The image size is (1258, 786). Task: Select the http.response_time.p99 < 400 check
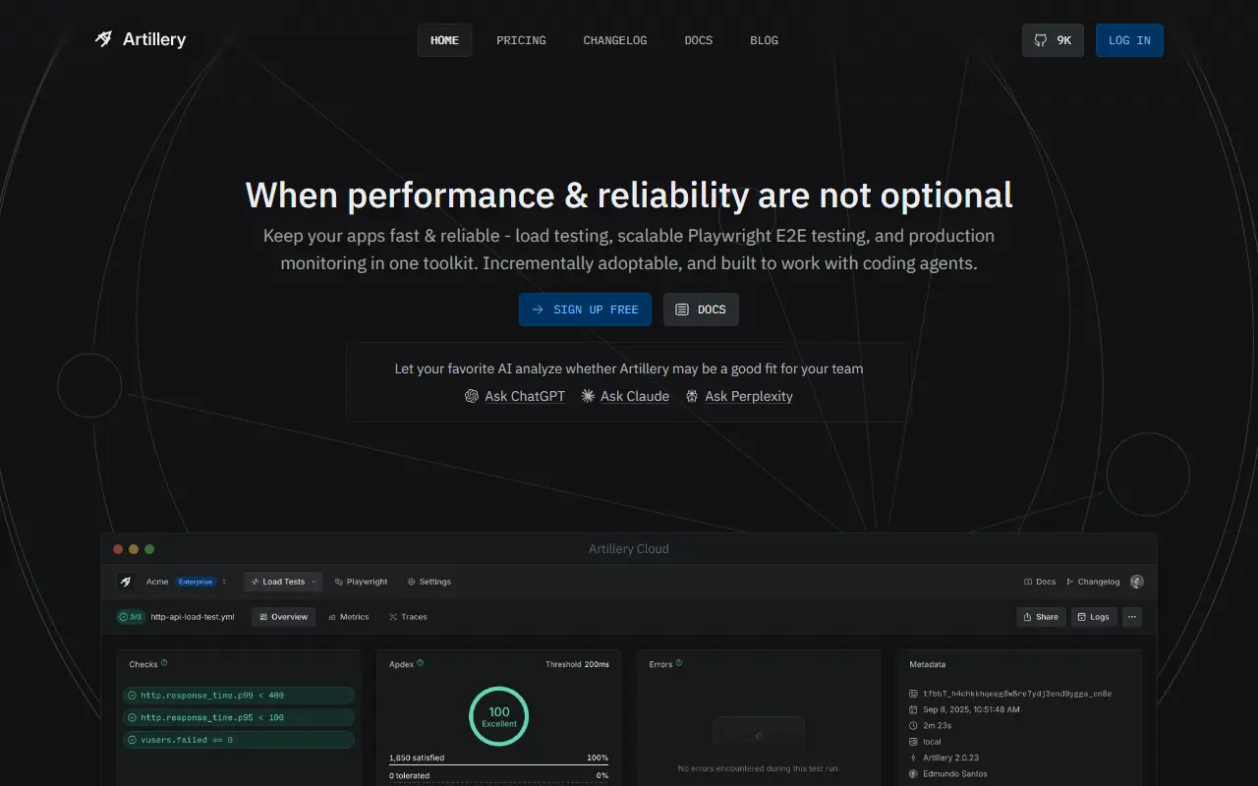click(x=239, y=696)
